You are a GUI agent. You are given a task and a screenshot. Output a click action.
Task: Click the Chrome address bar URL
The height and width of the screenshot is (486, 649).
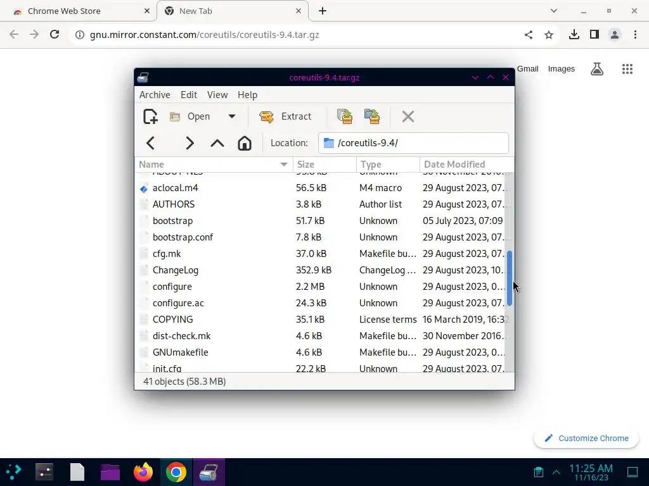click(205, 35)
